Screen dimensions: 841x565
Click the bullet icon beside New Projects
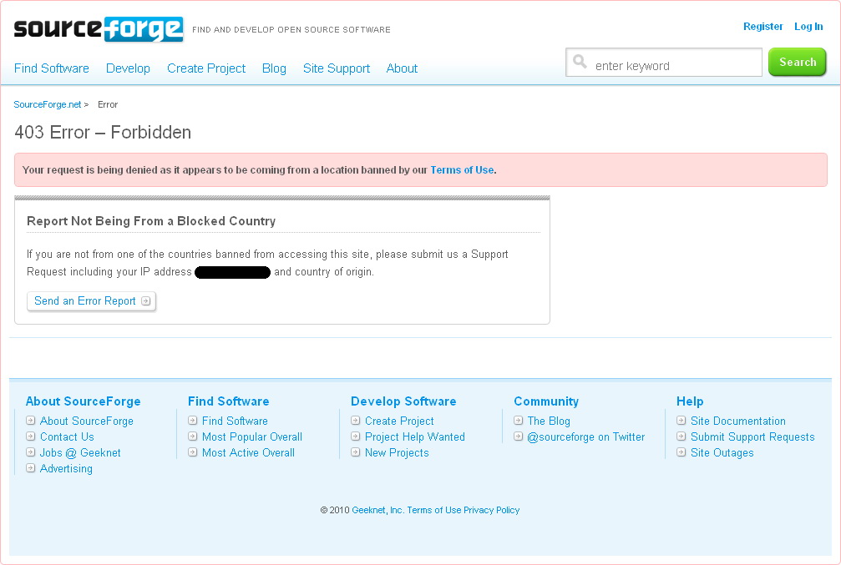[355, 452]
